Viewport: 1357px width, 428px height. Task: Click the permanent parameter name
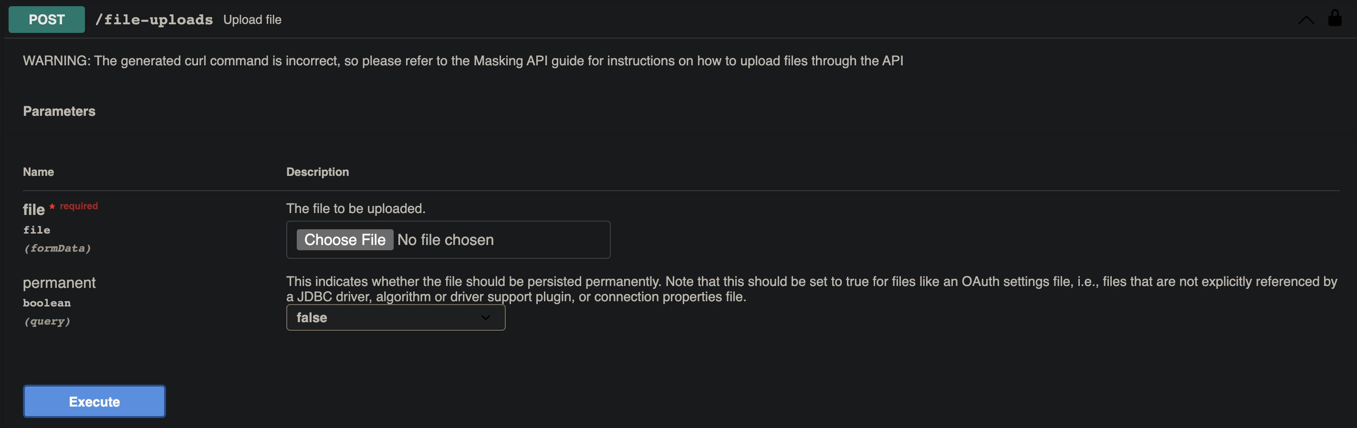point(59,283)
